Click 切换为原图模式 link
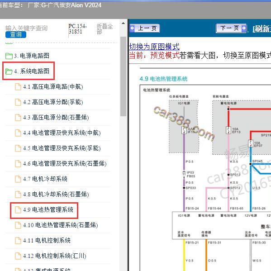Viewport: 271px width, 271px height. coord(154,47)
